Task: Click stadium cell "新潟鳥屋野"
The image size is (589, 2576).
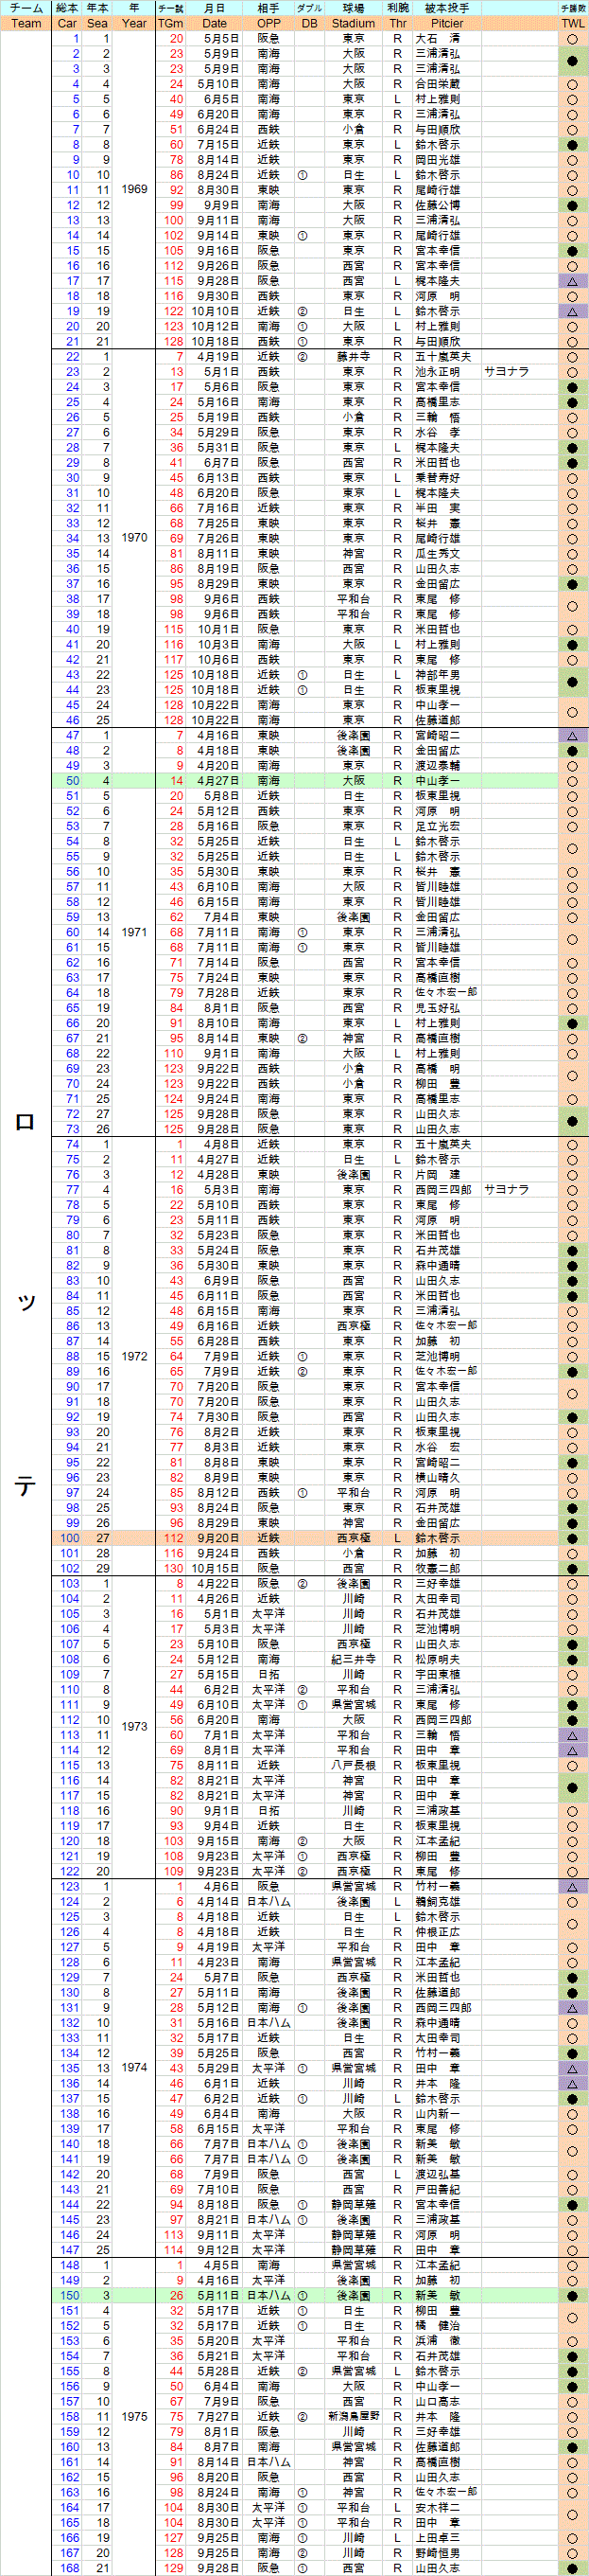Action: [x=354, y=2417]
